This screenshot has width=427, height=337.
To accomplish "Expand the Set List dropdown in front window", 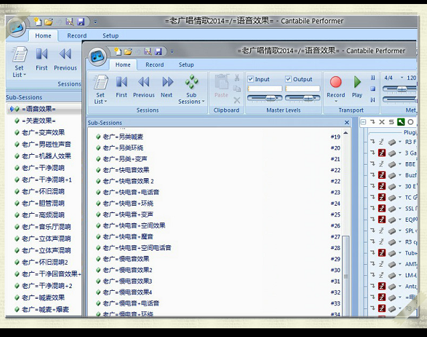I will (x=100, y=89).
